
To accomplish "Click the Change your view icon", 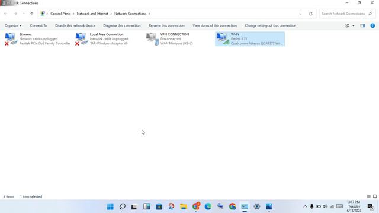I will click(x=348, y=25).
